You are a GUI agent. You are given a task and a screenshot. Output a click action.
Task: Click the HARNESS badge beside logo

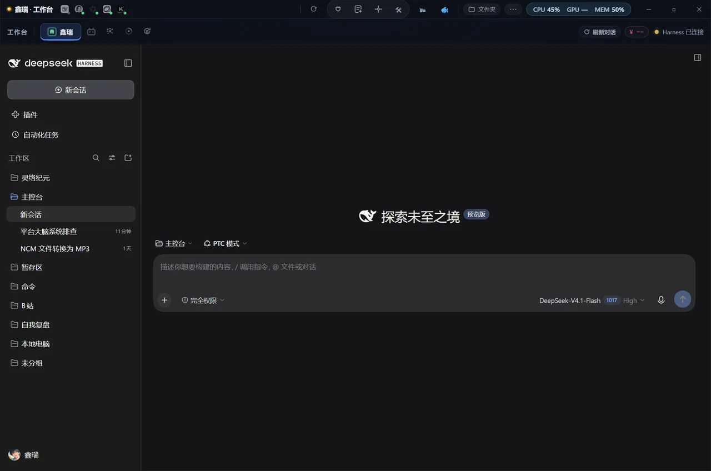point(89,63)
